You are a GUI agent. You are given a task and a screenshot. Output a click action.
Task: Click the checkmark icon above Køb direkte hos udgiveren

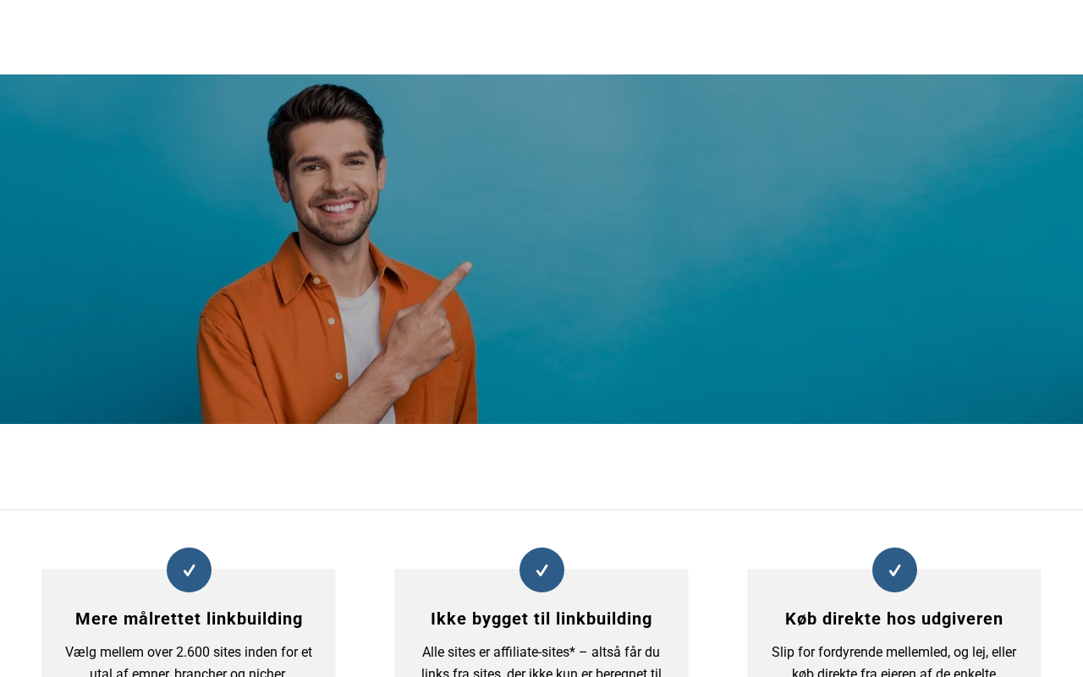[x=894, y=570]
